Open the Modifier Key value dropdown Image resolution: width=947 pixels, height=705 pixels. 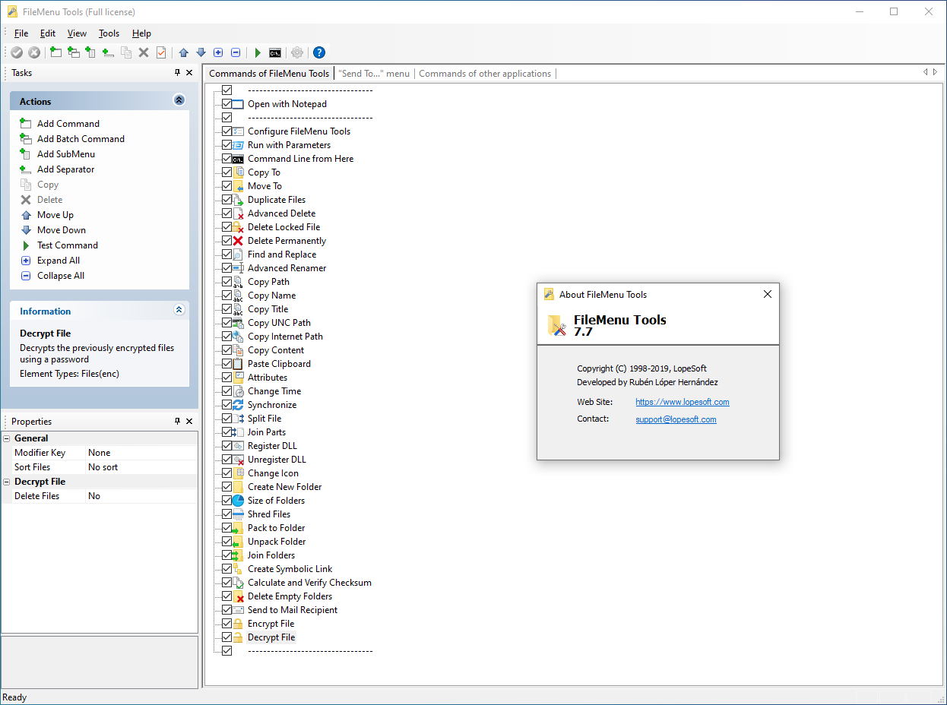[x=141, y=453]
